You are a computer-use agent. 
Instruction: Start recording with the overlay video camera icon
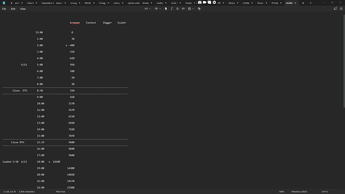(204, 2)
